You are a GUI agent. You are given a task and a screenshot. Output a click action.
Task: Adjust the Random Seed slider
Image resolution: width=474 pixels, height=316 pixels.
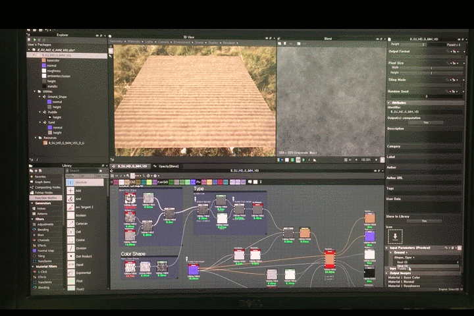coord(425,96)
